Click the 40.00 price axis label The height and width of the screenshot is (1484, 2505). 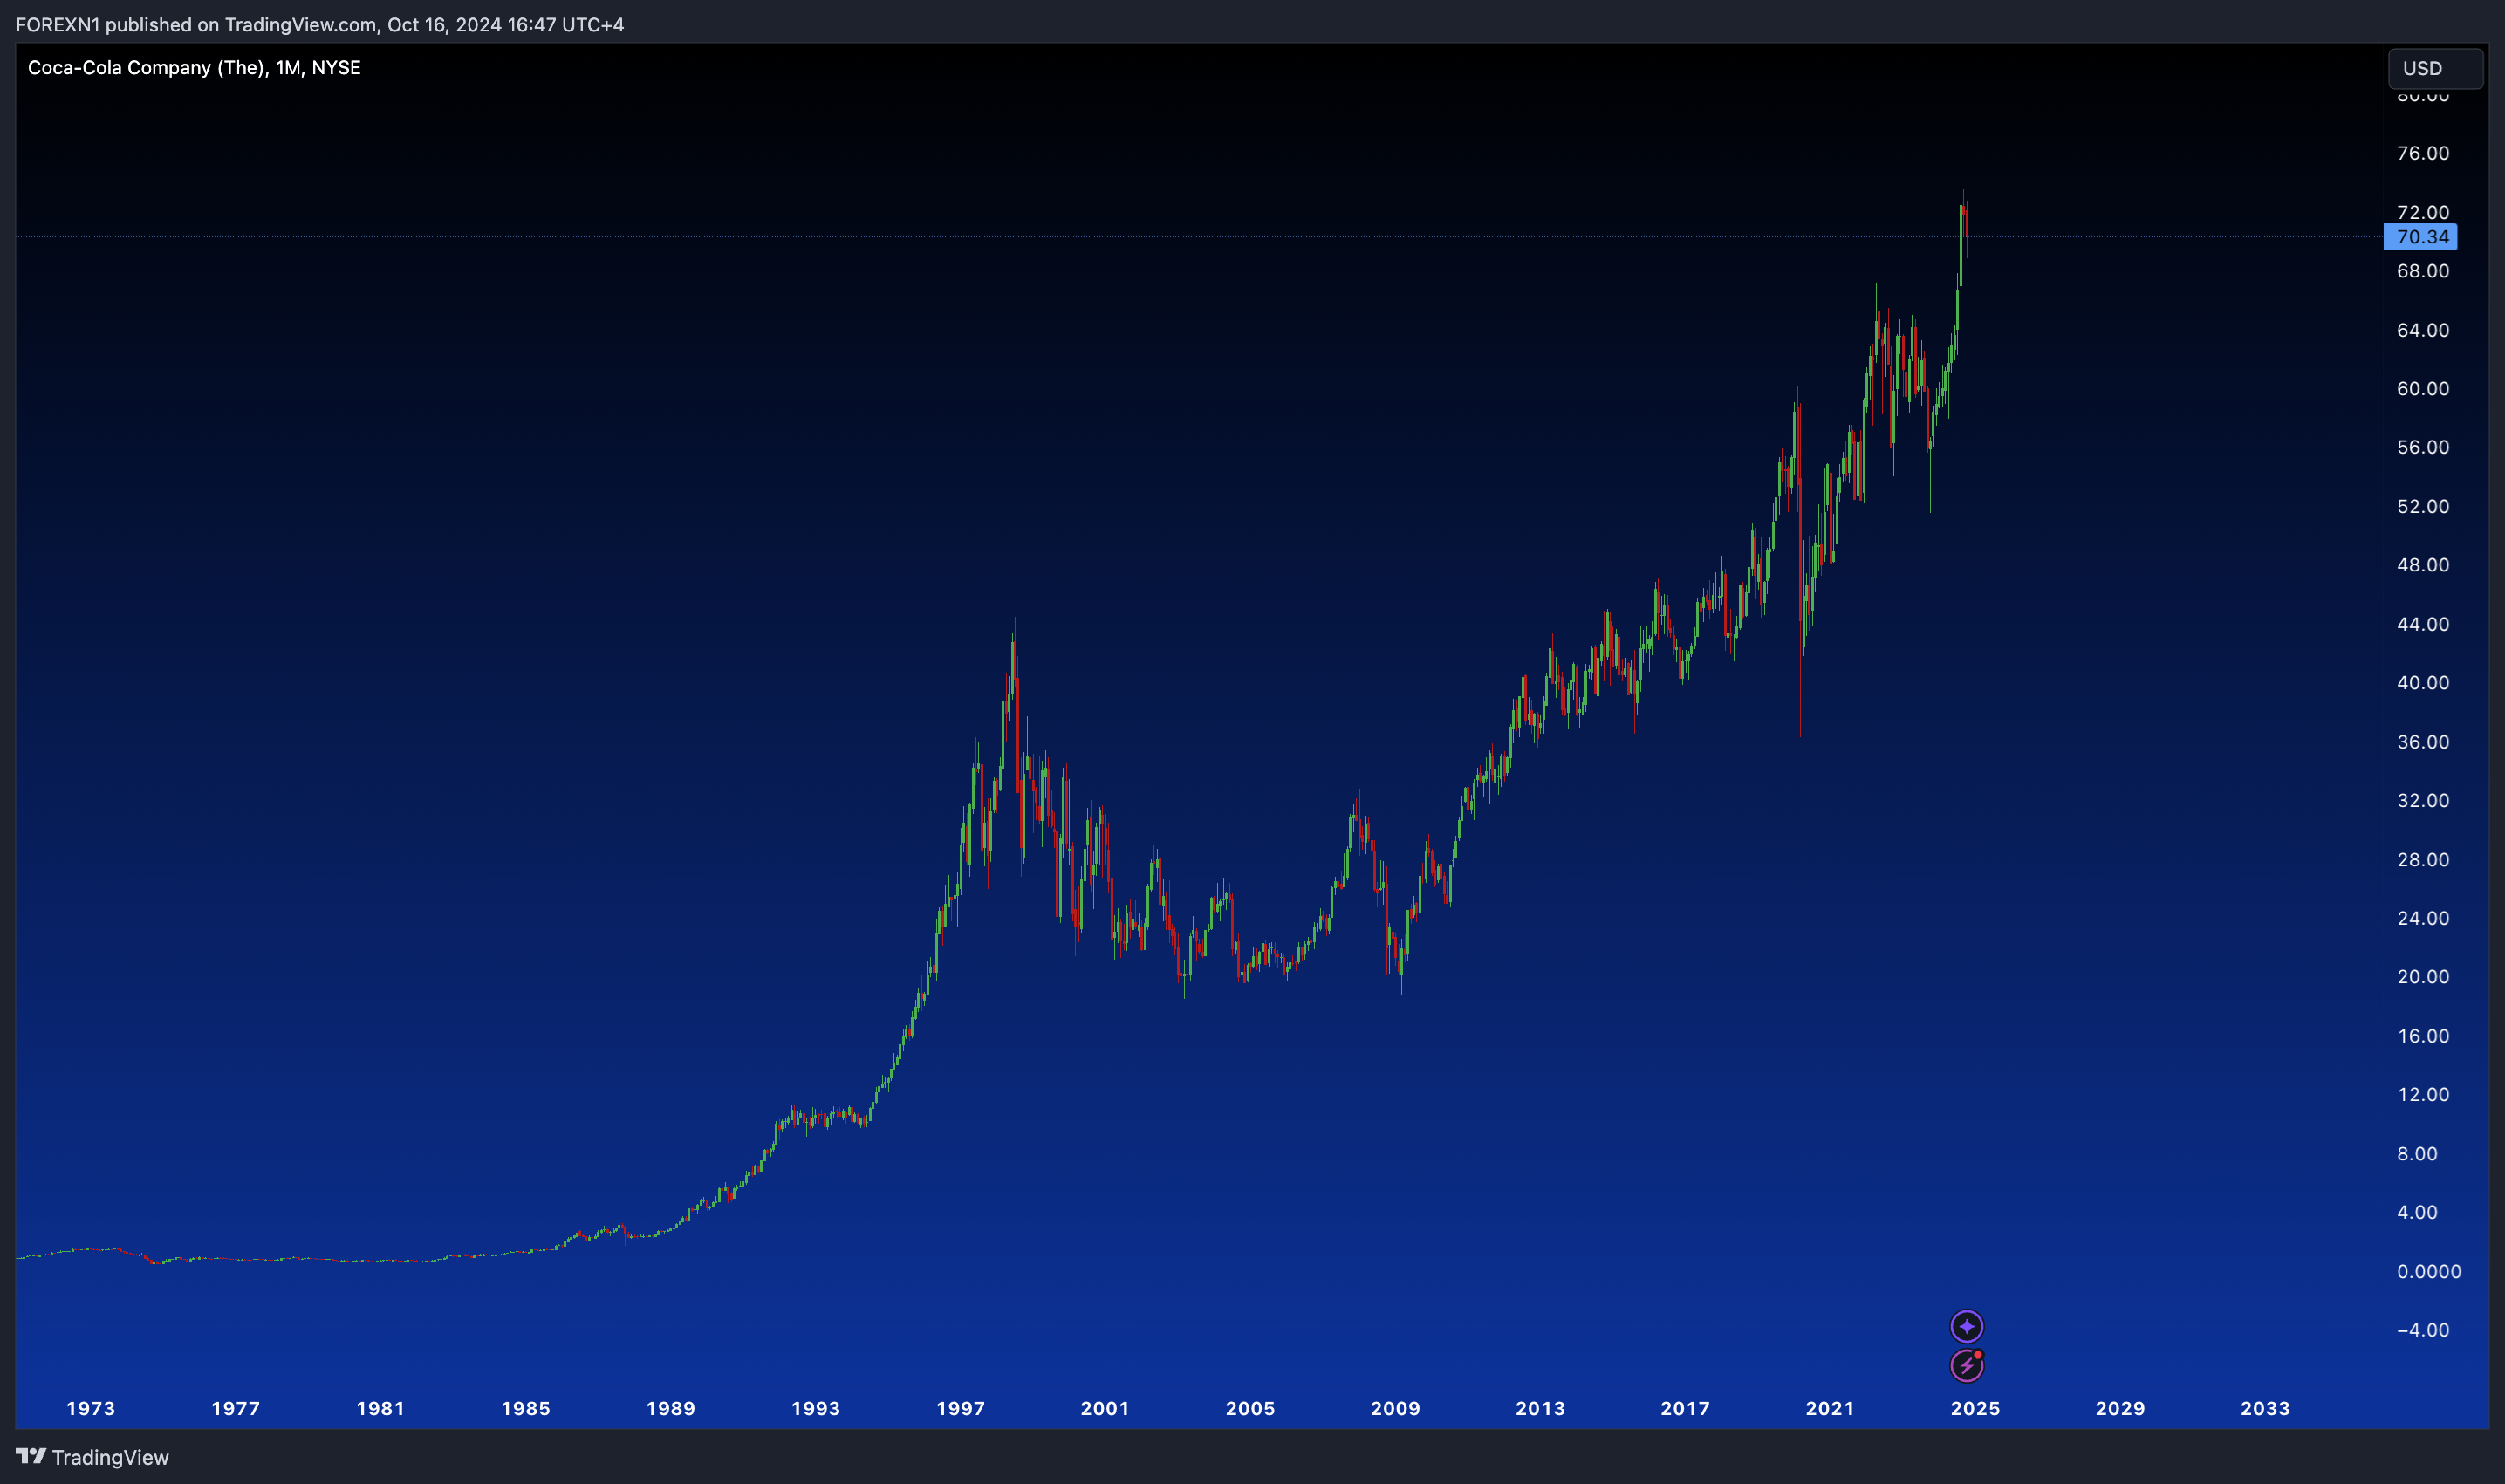[2422, 682]
